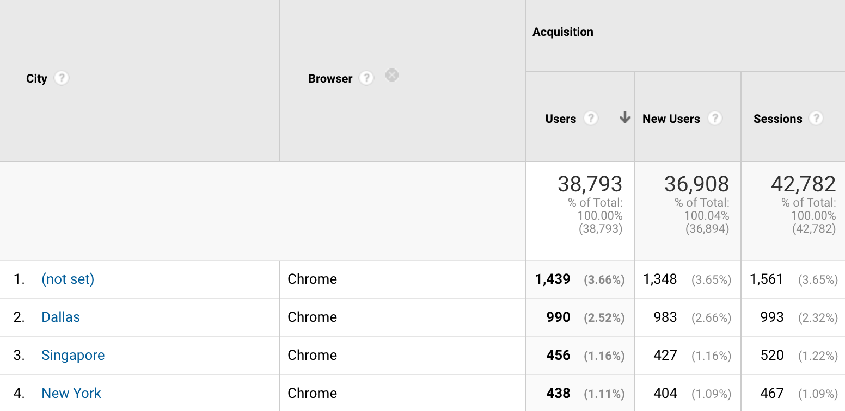This screenshot has width=845, height=411.
Task: Show the Sessions column help icon
Action: [816, 119]
